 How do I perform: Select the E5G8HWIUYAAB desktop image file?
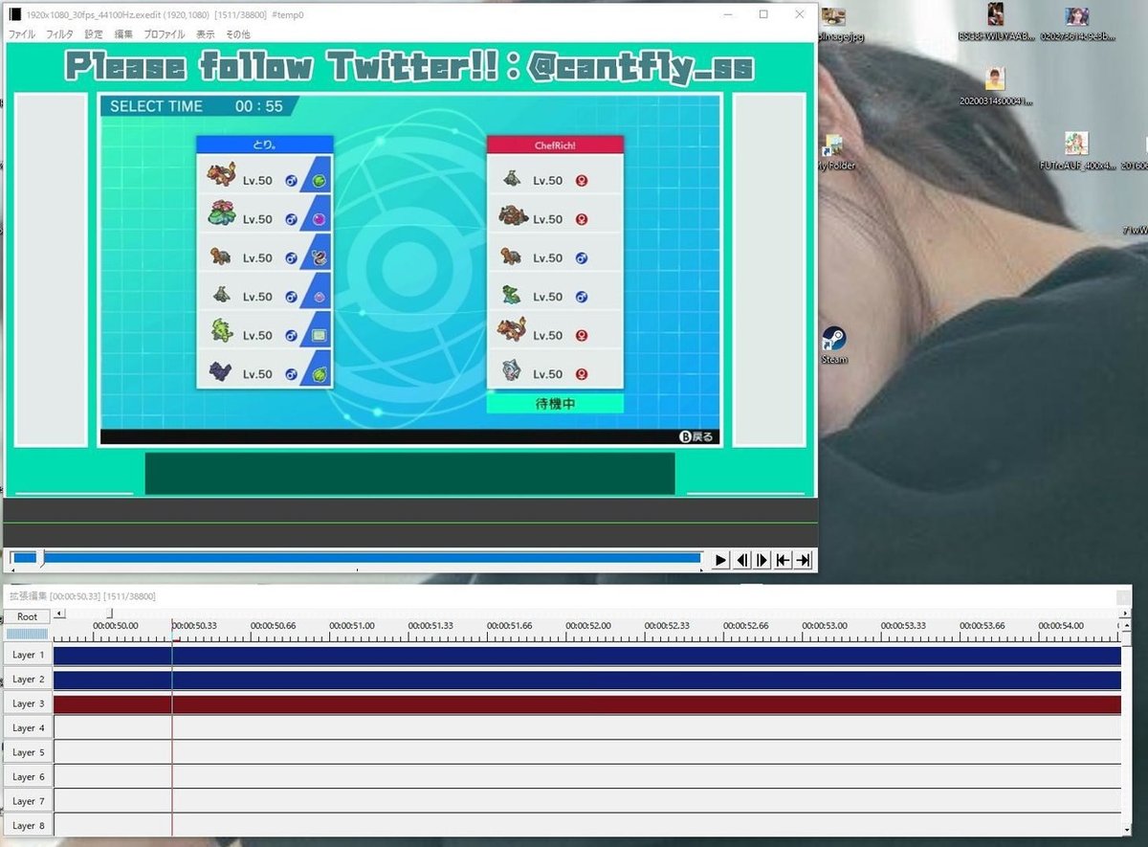pyautogui.click(x=996, y=24)
